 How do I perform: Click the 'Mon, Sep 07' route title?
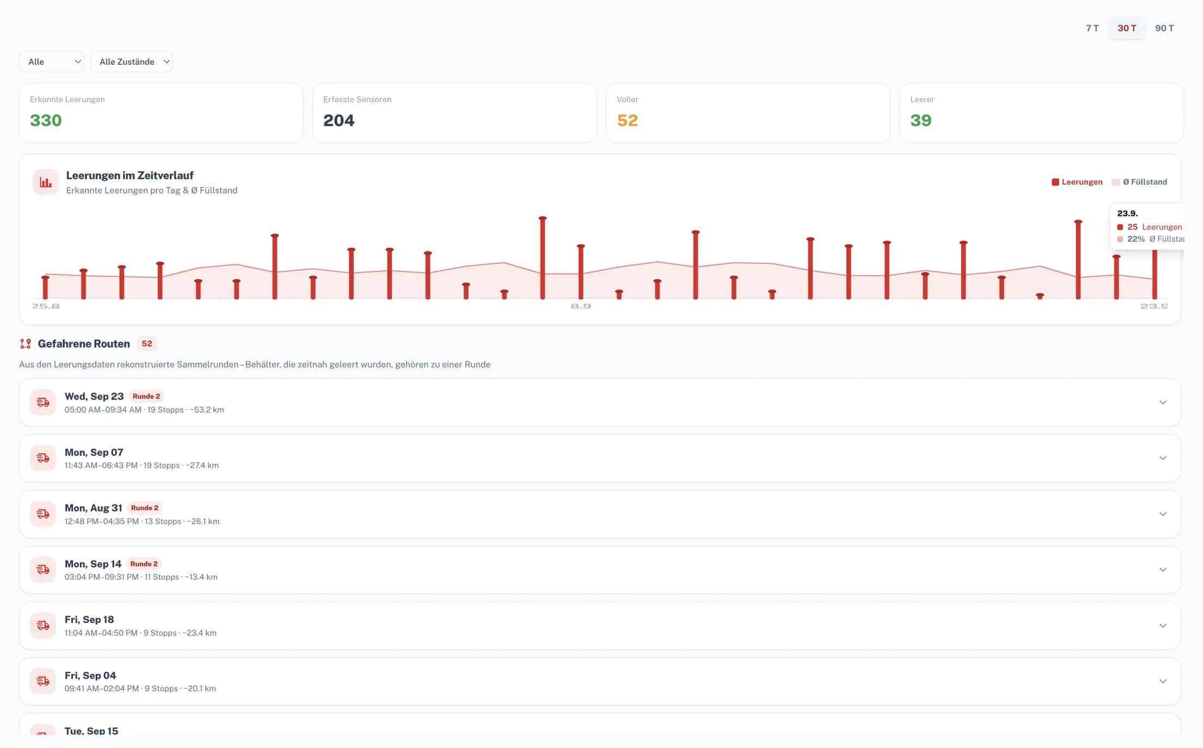pyautogui.click(x=94, y=452)
